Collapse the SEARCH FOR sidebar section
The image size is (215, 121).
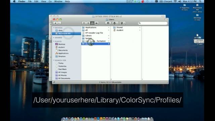(54, 61)
